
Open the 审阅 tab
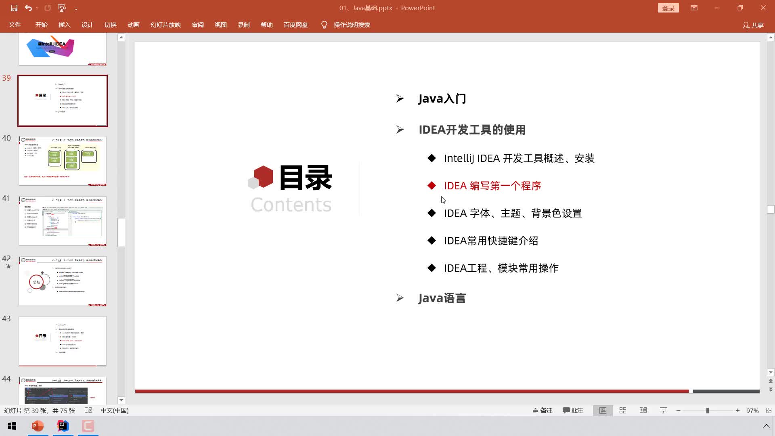198,25
